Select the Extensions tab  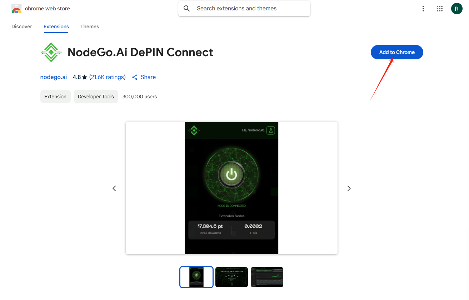coord(56,26)
